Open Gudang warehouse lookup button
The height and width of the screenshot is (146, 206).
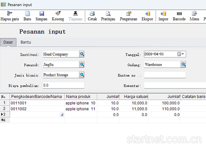tap(183, 65)
